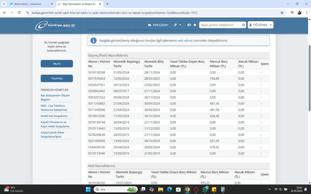Image resolution: width=311 pixels, height=194 pixels.
Task: Open Copilot from the taskbar
Action: (152, 189)
